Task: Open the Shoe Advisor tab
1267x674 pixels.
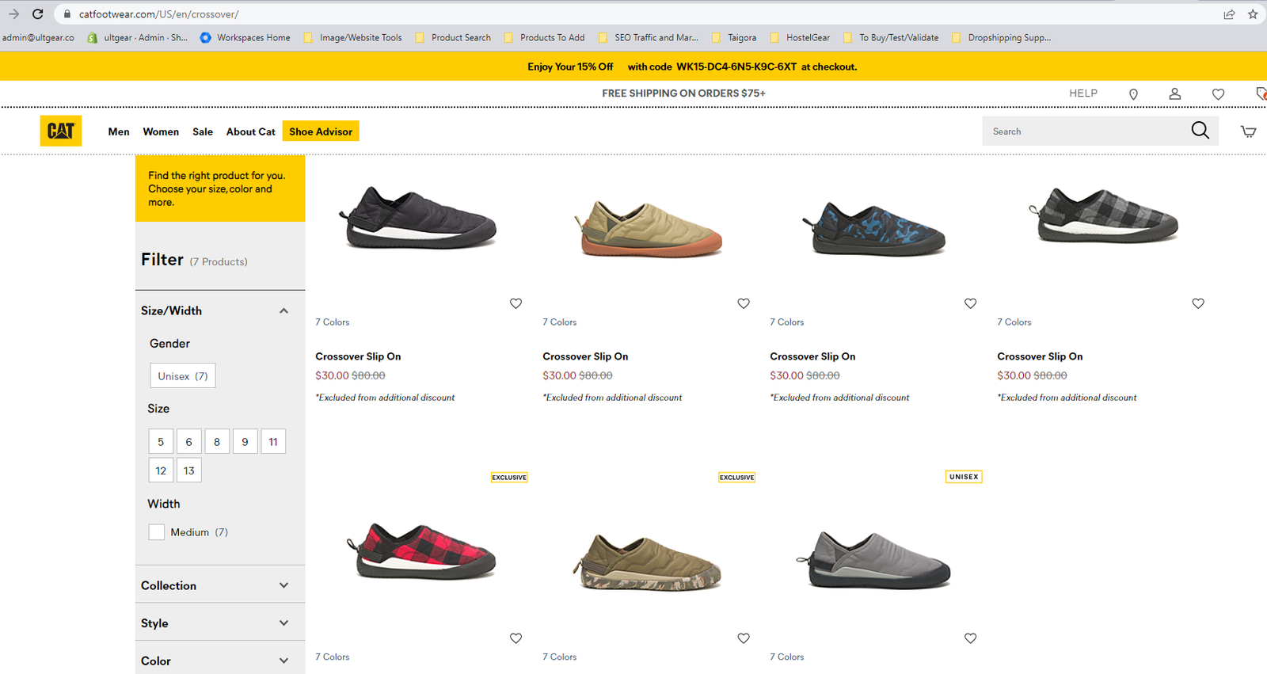Action: pyautogui.click(x=321, y=131)
